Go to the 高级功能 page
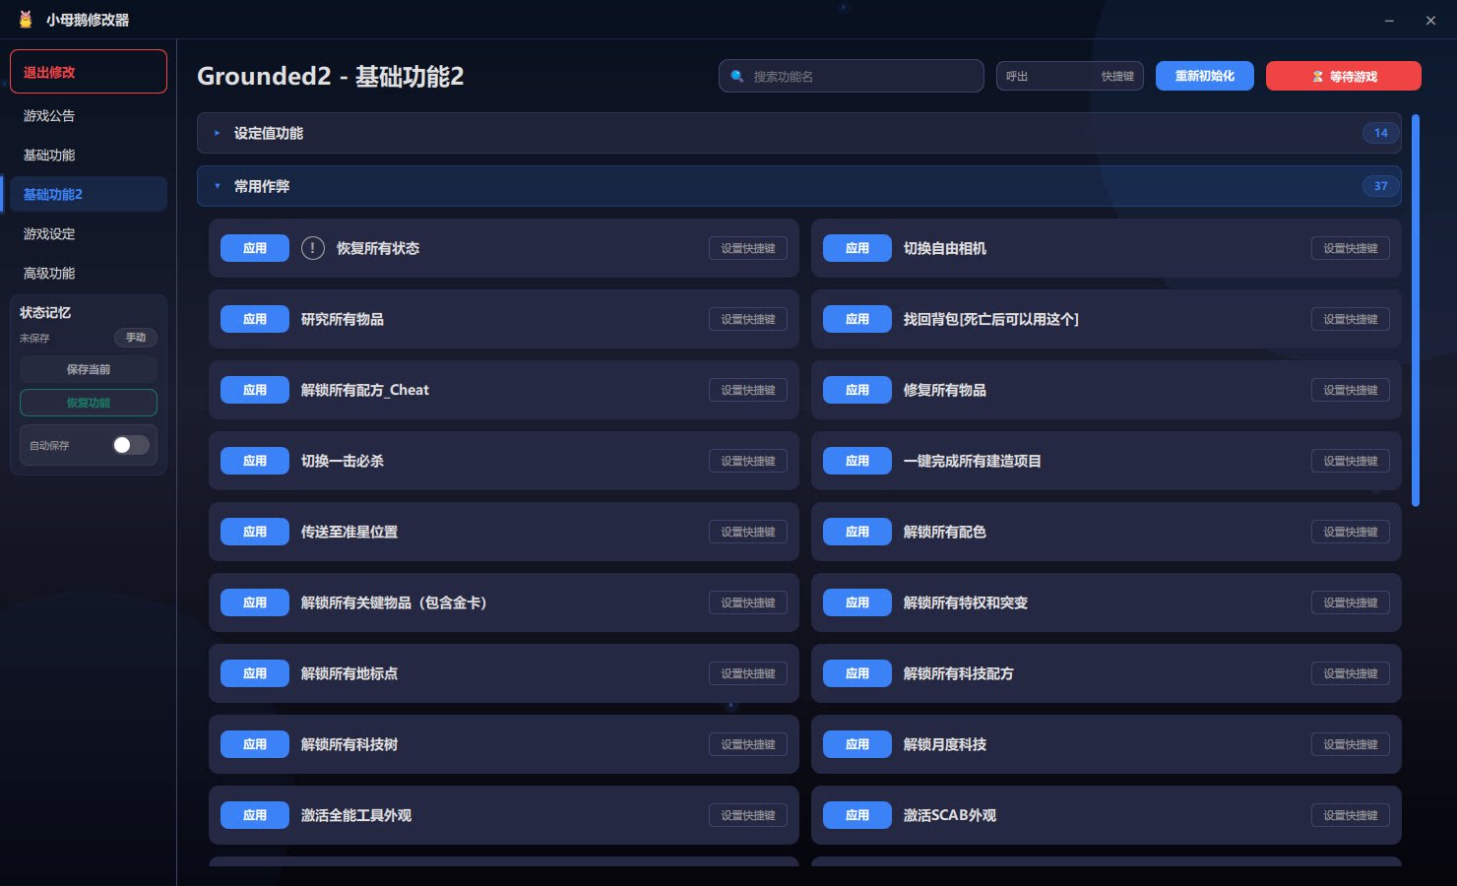This screenshot has height=886, width=1457. [89, 273]
